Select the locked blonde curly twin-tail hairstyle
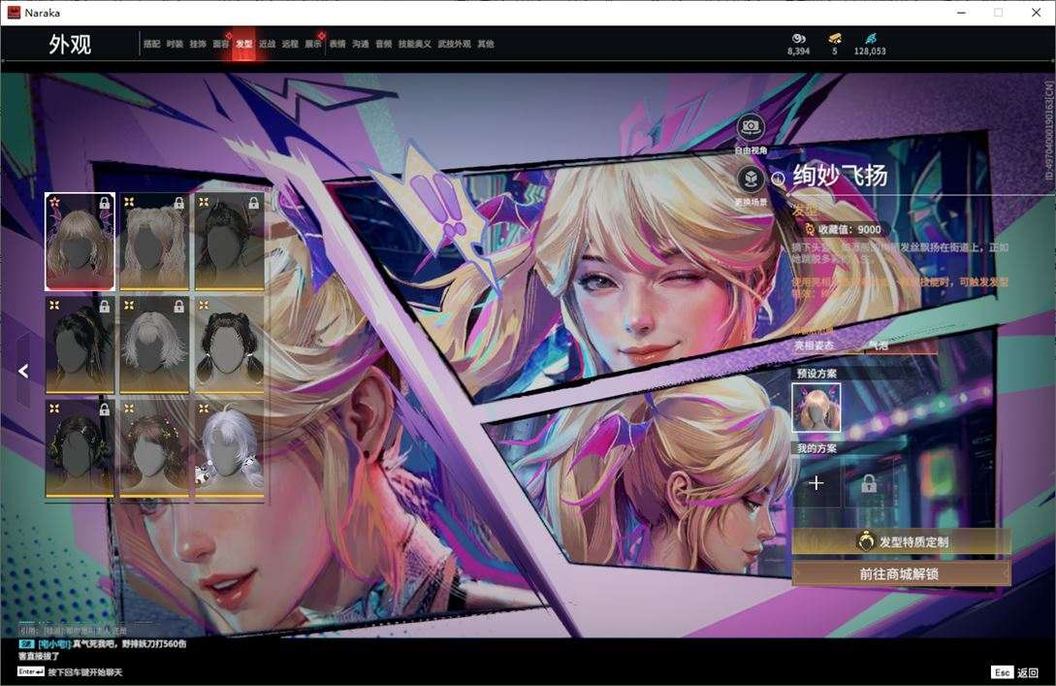The height and width of the screenshot is (686, 1056). click(154, 242)
